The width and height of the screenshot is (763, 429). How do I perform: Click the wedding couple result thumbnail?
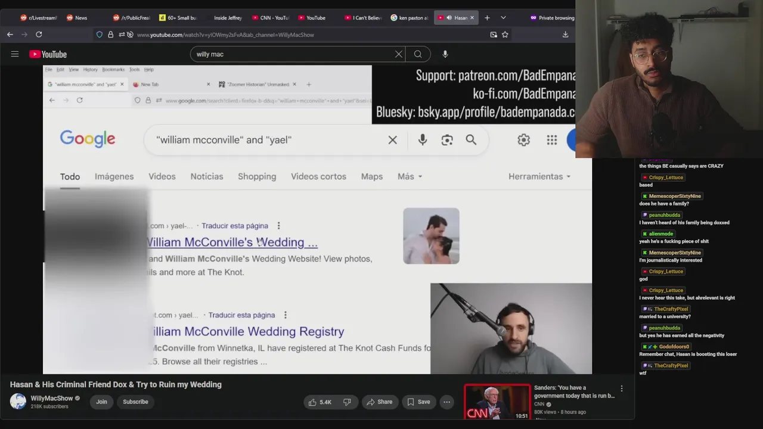pos(431,236)
